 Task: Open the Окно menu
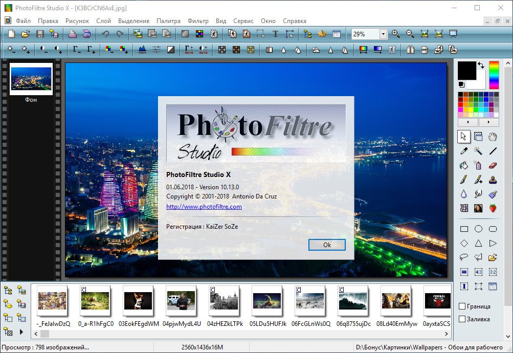(269, 21)
